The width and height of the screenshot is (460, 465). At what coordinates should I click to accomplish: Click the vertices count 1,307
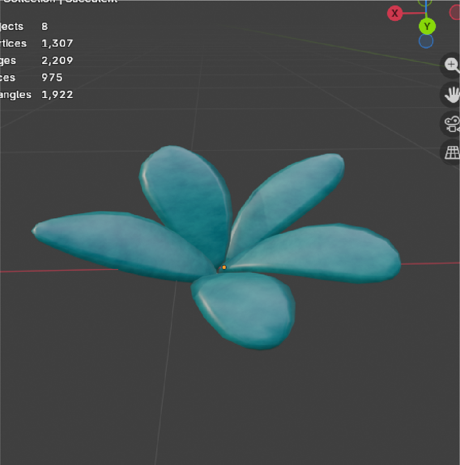coord(57,44)
